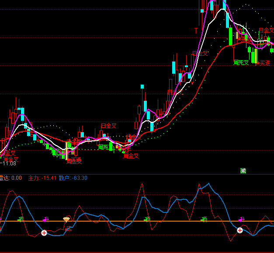Click the left white plus-circle marker
The width and height of the screenshot is (274, 253).
(44, 233)
